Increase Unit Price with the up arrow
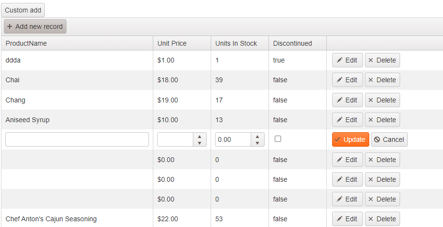 point(200,136)
